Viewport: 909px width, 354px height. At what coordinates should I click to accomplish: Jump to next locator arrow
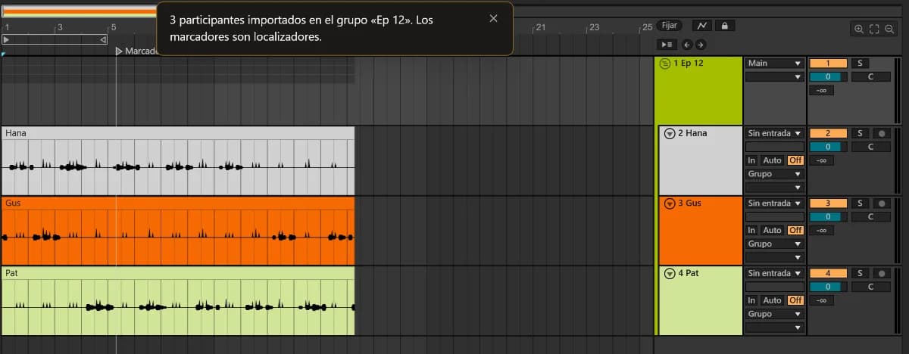(701, 45)
